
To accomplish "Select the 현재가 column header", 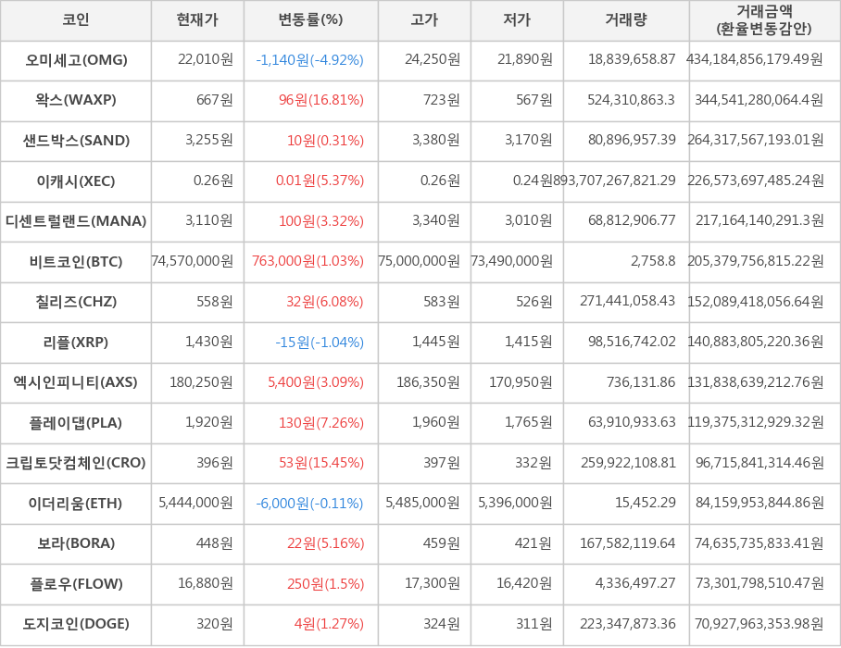I will 197,19.
